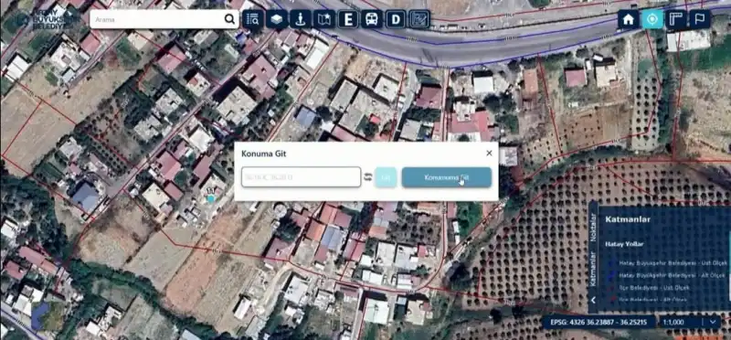Click the coordinate input field in Konuma Git
Image resolution: width=731 pixels, height=340 pixels.
coord(302,177)
